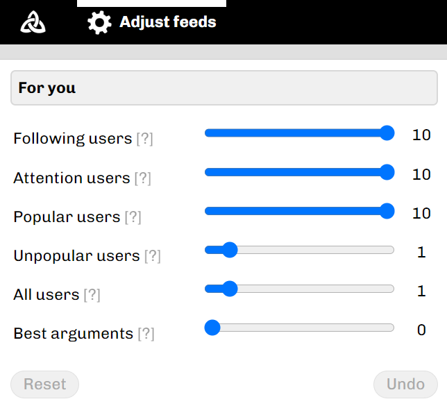Open help [?] for Attention users
Viewport: 447px width, 406px height.
[x=142, y=178]
